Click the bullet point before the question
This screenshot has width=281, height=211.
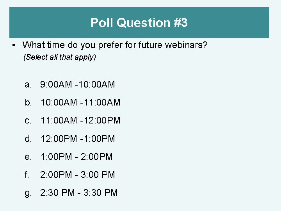pyautogui.click(x=14, y=45)
